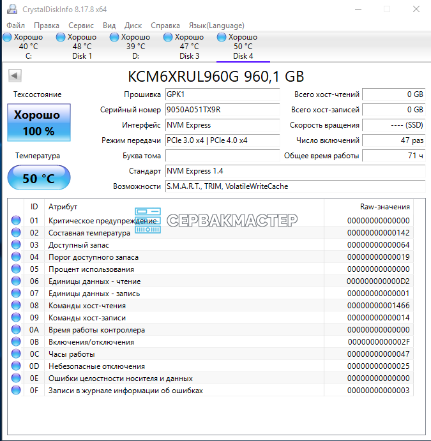Click the status icon for attribute 02
This screenshot has height=441, width=431.
click(16, 232)
